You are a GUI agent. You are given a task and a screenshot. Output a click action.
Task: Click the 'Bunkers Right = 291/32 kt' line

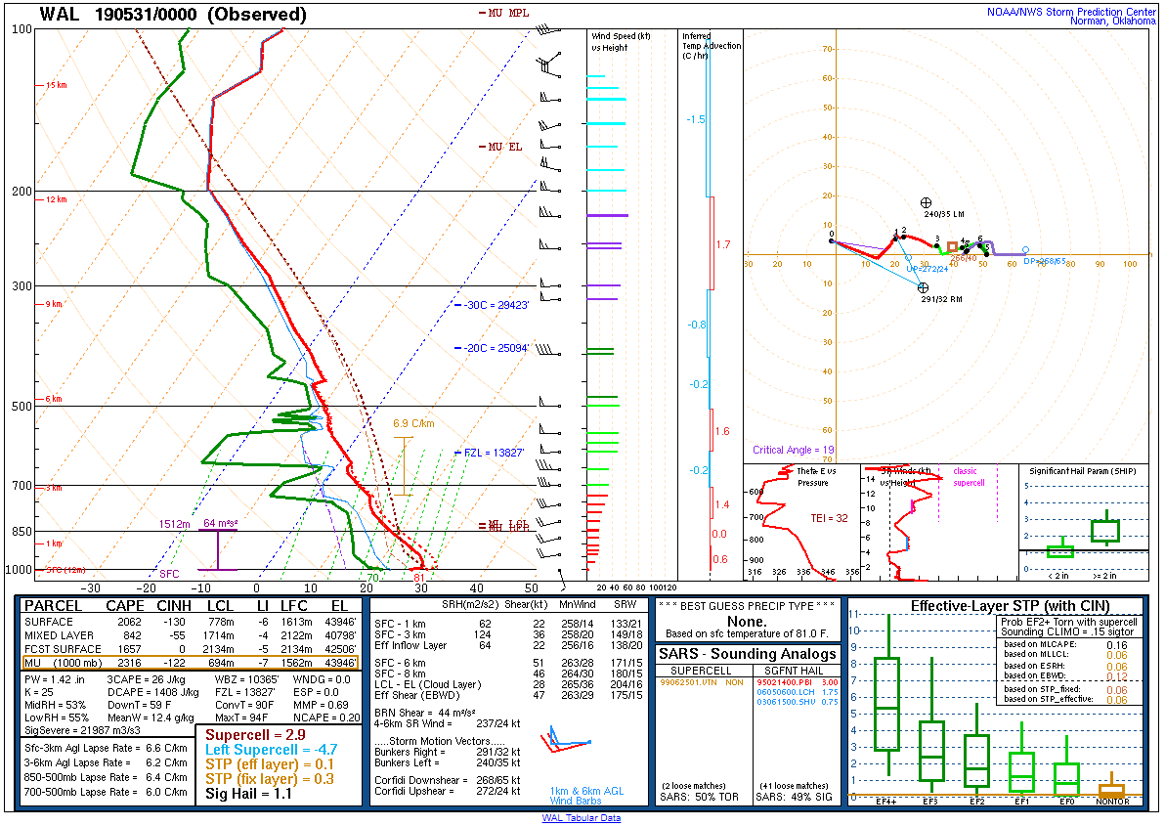[448, 752]
